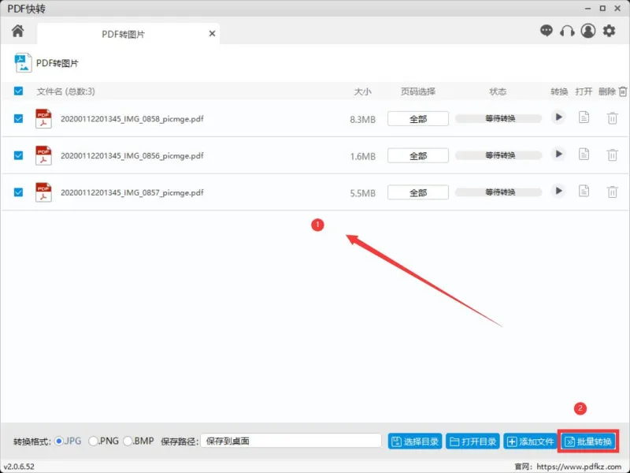Screen dimensions: 630x473
Task: Open the user account avatar icon
Action: [x=587, y=31]
